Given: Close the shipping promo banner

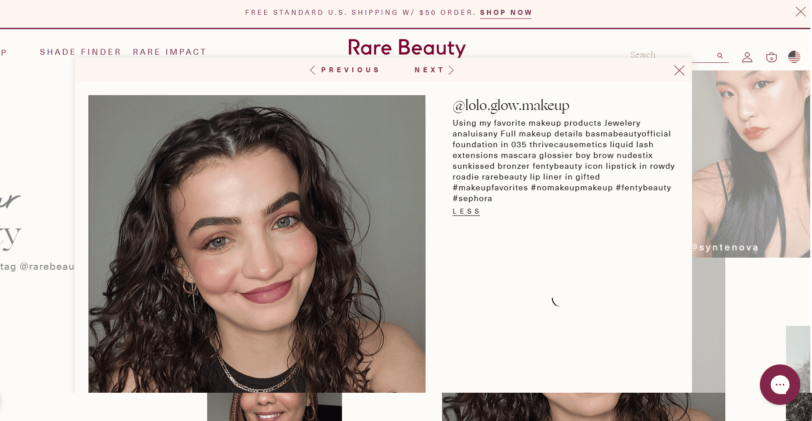Looking at the screenshot, I should point(801,12).
